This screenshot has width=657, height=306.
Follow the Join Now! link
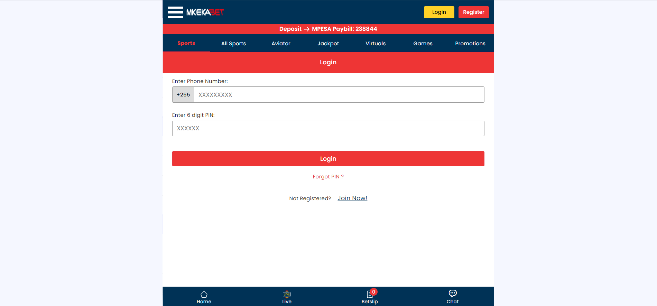pyautogui.click(x=352, y=198)
